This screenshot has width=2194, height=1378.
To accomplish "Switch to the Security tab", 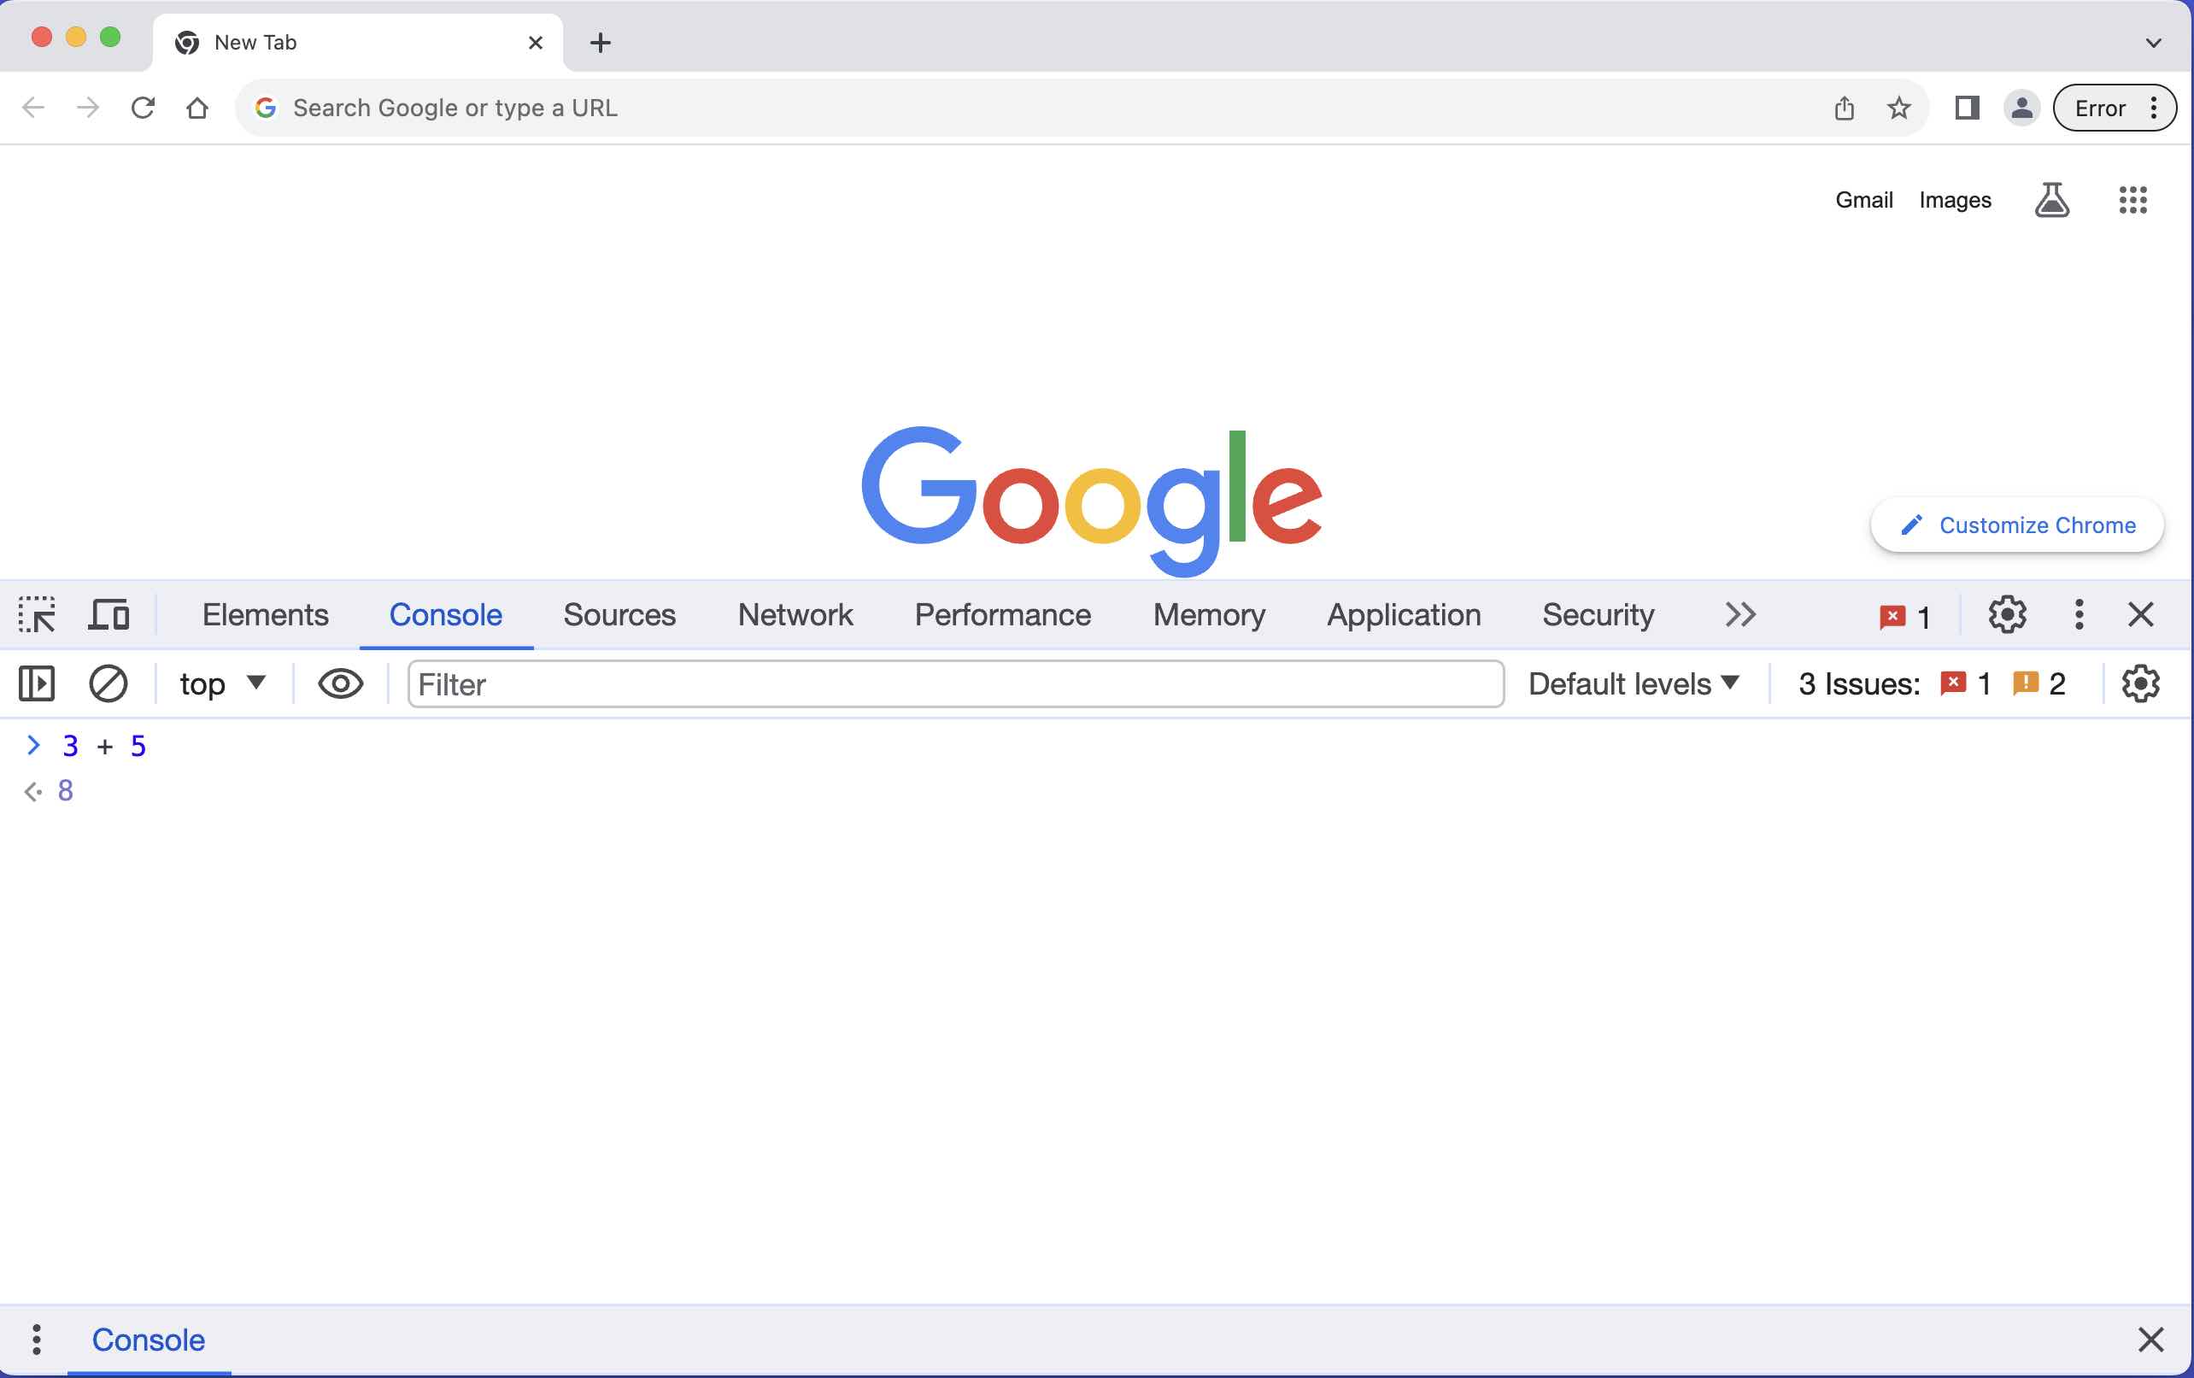I will point(1599,615).
